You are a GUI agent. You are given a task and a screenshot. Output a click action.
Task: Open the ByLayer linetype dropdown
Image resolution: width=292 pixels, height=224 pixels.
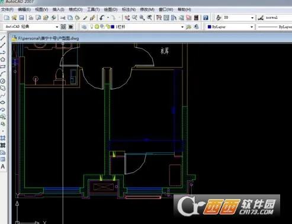tap(275, 27)
